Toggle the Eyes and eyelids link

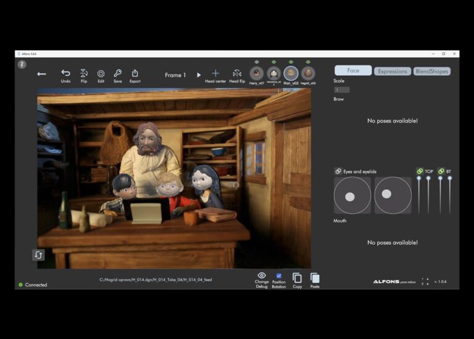click(x=338, y=171)
